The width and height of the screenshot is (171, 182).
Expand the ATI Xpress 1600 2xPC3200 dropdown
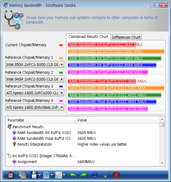(35, 93)
